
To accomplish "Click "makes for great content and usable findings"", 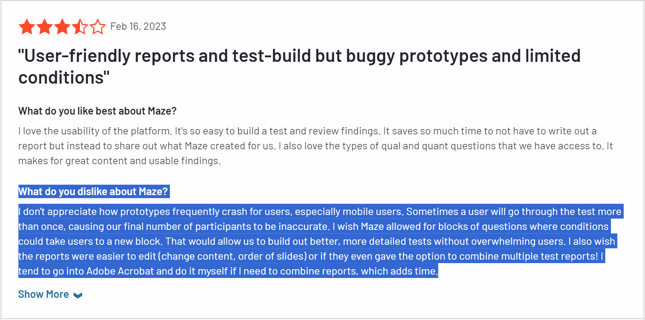I will click(119, 161).
